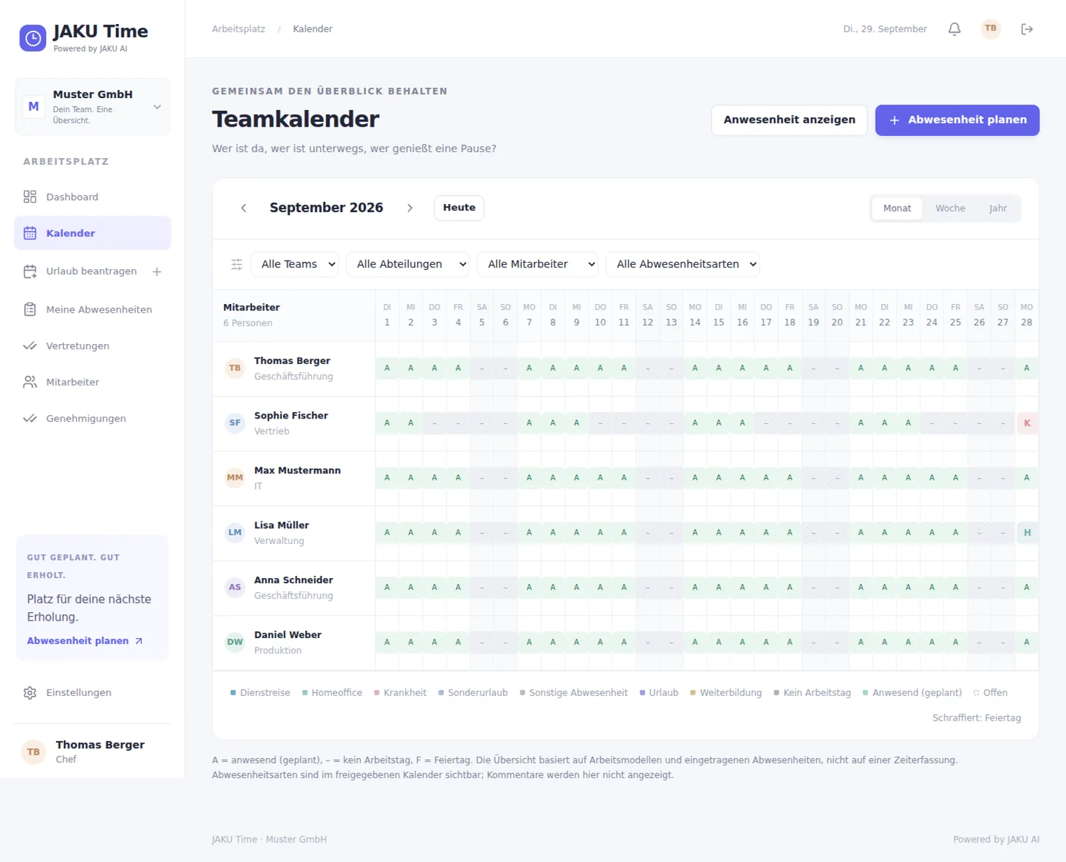Follow the Abwesenheit planen sidebar link

tap(85, 641)
